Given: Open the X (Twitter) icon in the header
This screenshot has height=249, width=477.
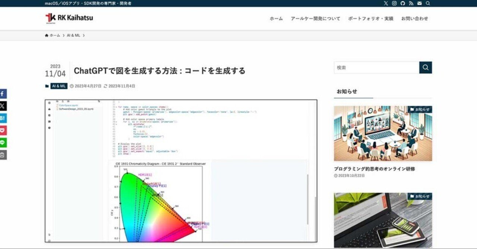Looking at the screenshot, I should pyautogui.click(x=386, y=3).
